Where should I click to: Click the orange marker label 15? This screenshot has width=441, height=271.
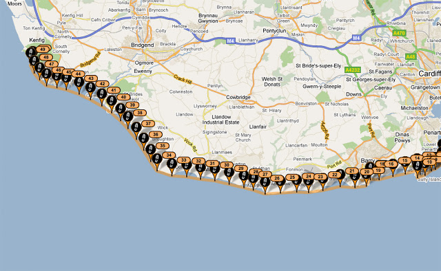point(404,161)
